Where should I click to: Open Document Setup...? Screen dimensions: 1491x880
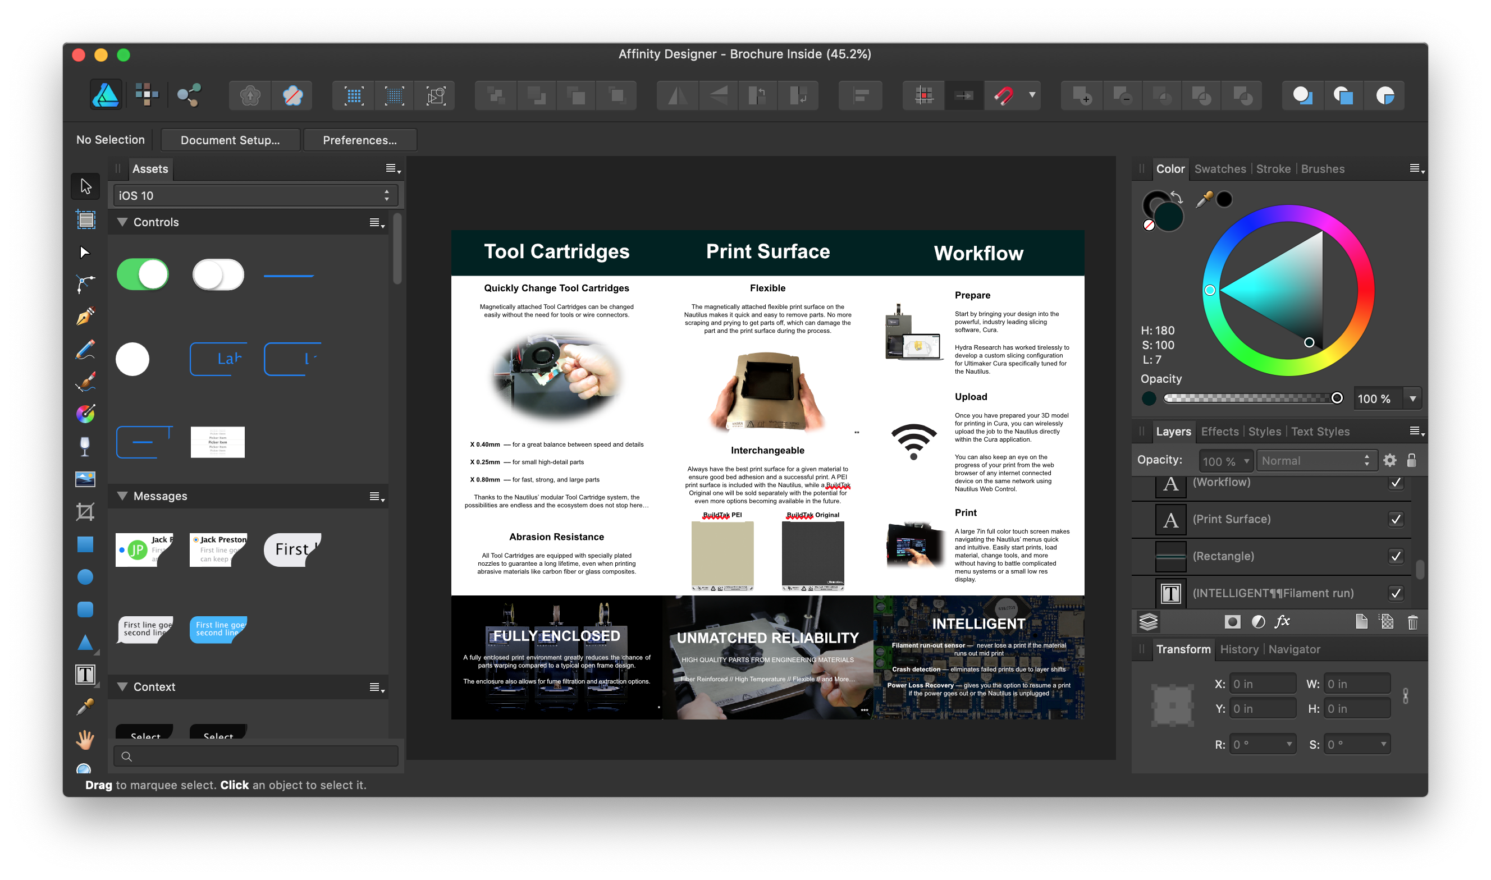pyautogui.click(x=230, y=140)
